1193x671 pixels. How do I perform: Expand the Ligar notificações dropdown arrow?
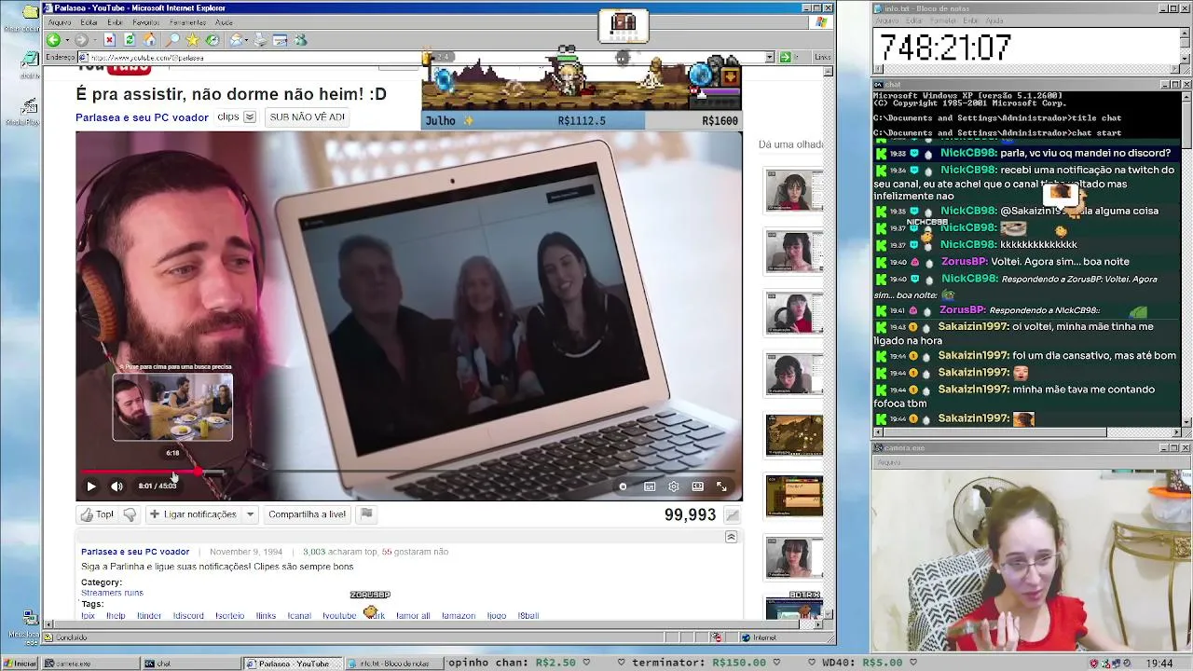point(250,514)
